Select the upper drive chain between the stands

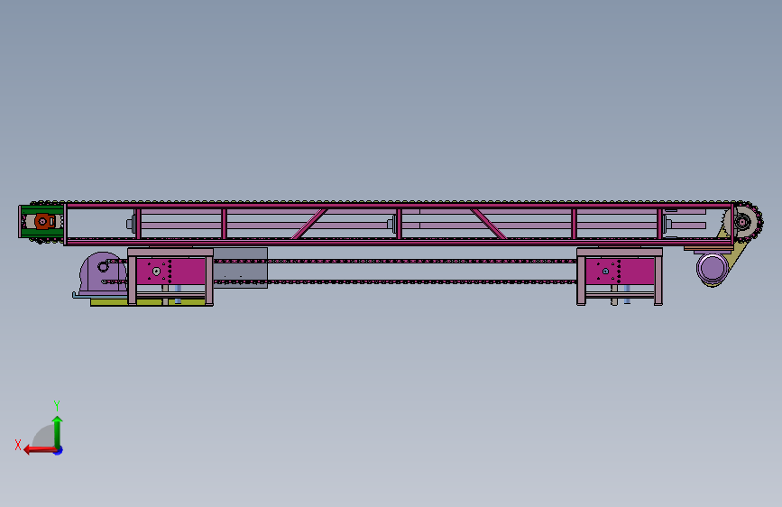coord(395,261)
